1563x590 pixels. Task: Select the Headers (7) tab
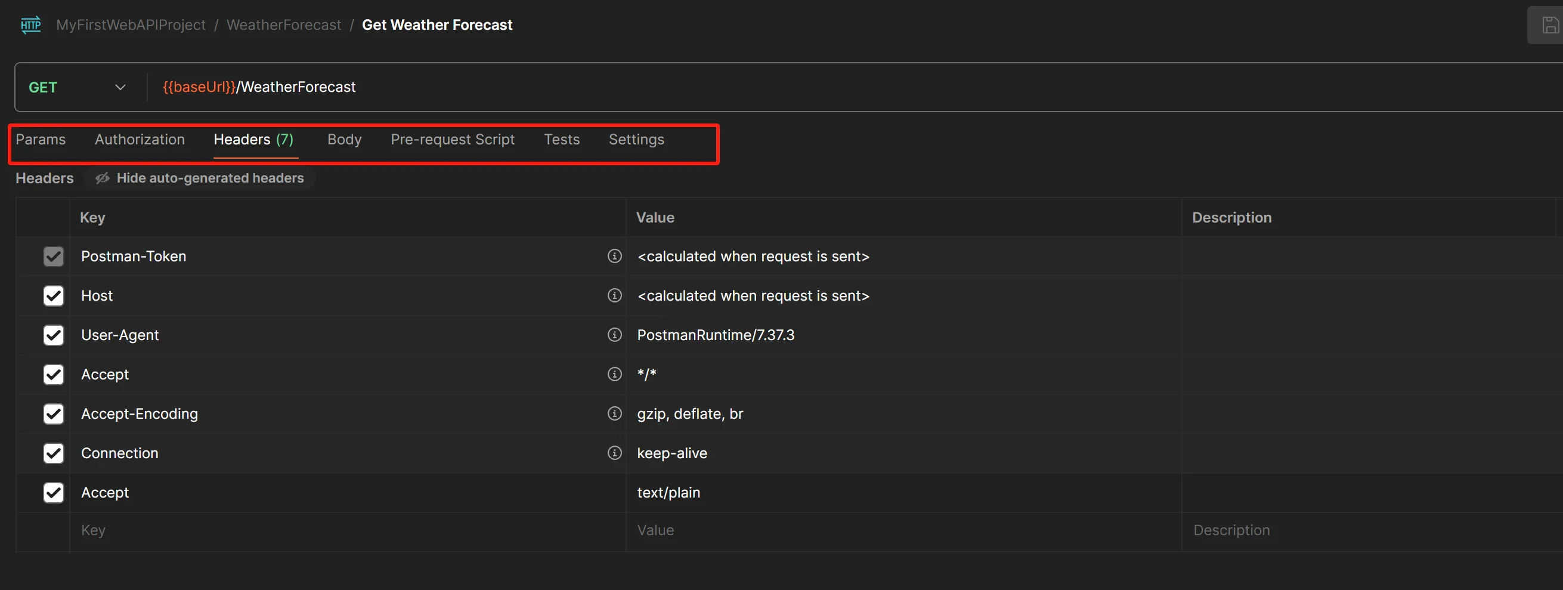point(253,140)
